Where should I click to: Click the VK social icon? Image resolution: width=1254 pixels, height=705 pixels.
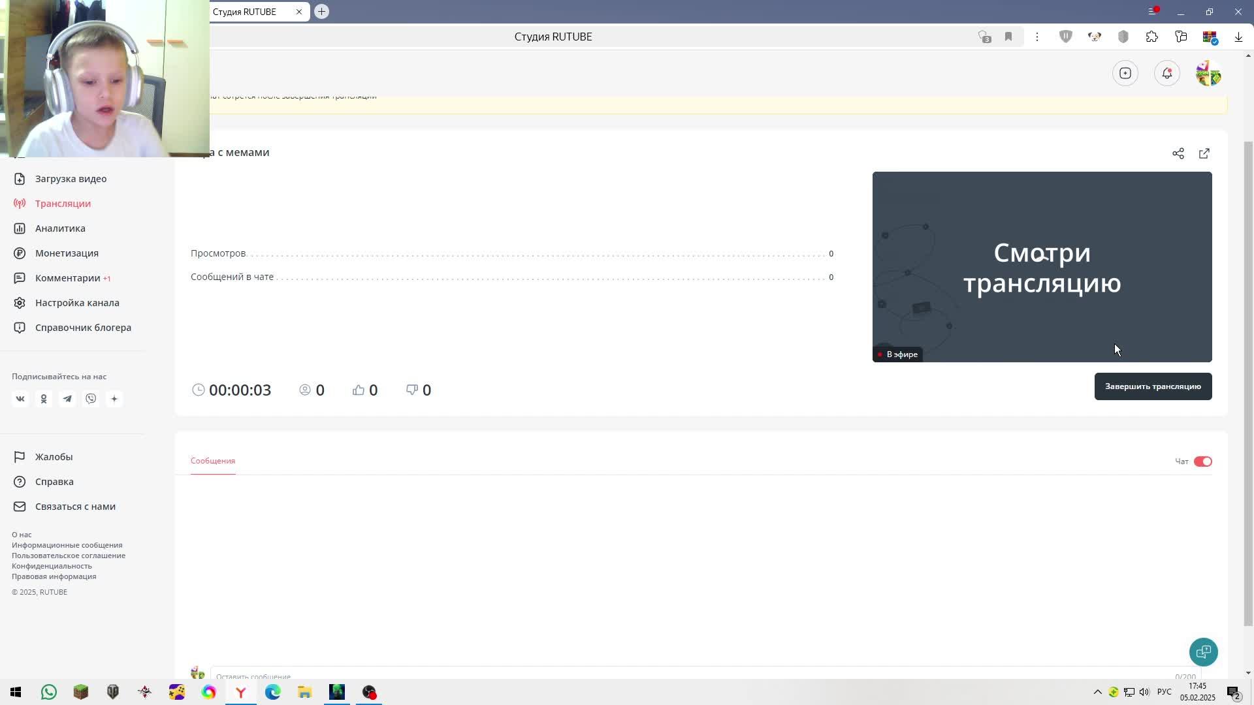coord(20,399)
